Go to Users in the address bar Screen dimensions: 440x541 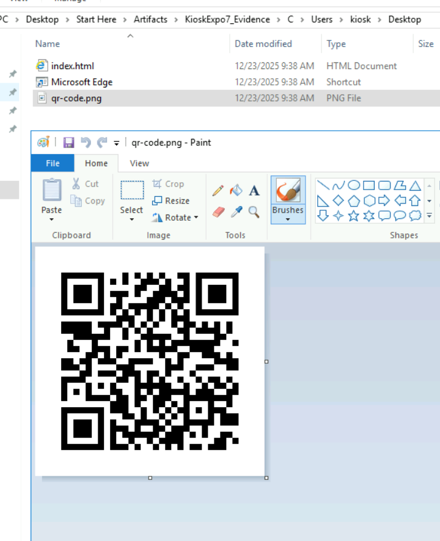(321, 20)
